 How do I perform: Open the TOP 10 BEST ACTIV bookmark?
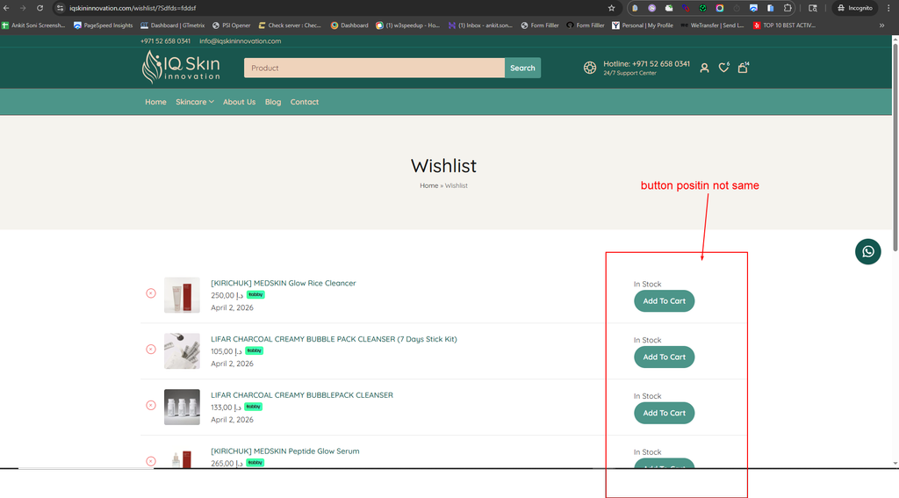784,25
